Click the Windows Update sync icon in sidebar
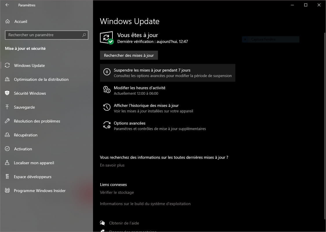Viewport: 326px width, 232px height. [7, 65]
